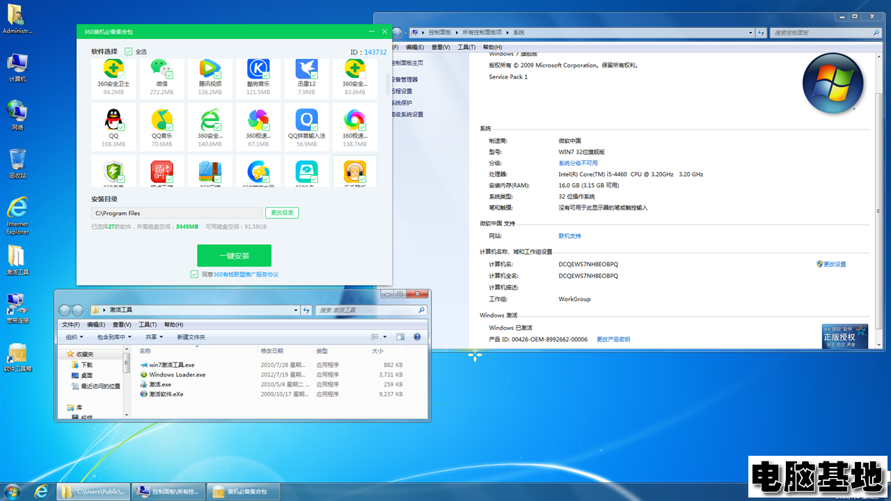Open 编辑(E) menu in 激活工具 window
Viewport: 891px width, 501px height.
tap(96, 324)
